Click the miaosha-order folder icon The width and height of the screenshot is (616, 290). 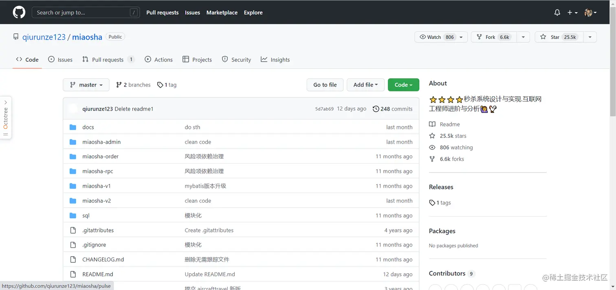[x=73, y=157]
